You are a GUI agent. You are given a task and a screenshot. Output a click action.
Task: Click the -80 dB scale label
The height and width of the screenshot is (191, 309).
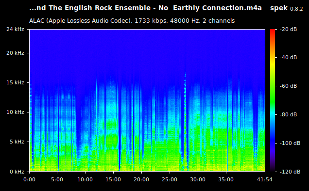(x=289, y=114)
